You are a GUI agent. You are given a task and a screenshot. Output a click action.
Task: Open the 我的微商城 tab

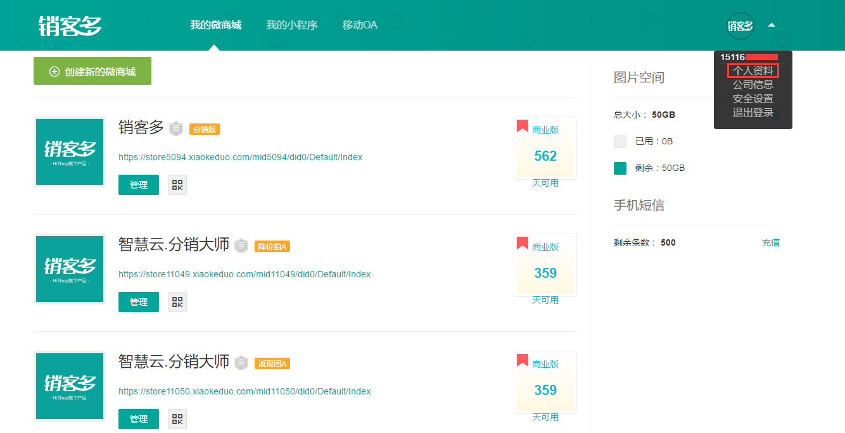point(215,25)
